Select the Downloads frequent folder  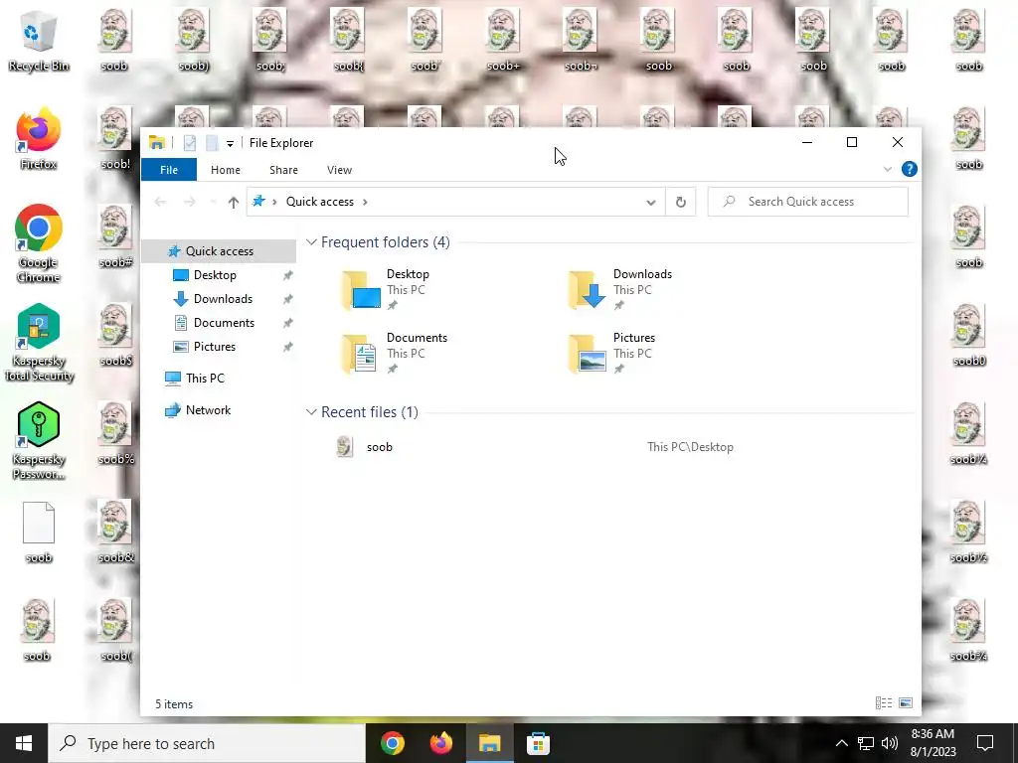(x=620, y=289)
